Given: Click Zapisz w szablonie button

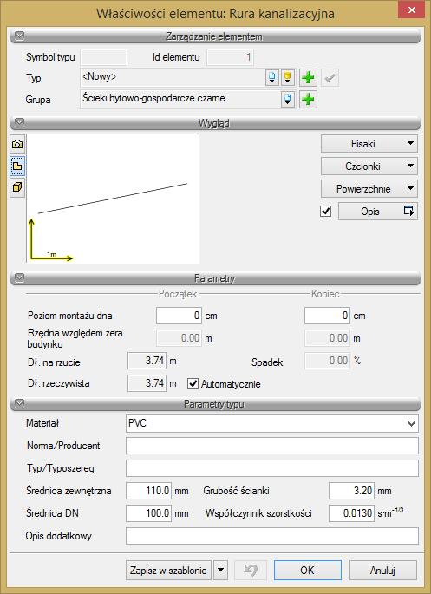Looking at the screenshot, I should [x=168, y=570].
